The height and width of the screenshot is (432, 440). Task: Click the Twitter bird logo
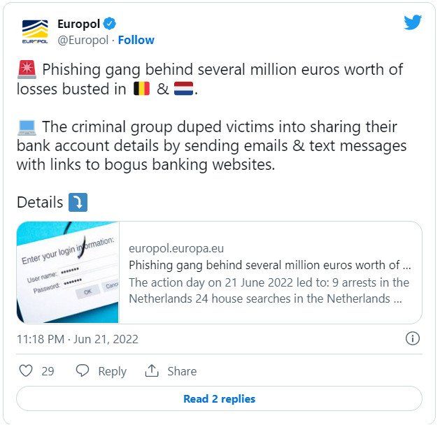413,22
